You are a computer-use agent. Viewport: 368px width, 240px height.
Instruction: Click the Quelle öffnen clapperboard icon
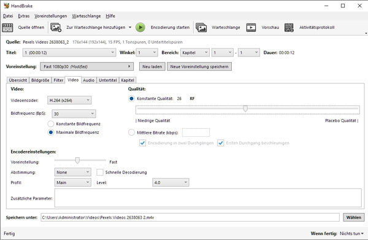[x=7, y=28]
